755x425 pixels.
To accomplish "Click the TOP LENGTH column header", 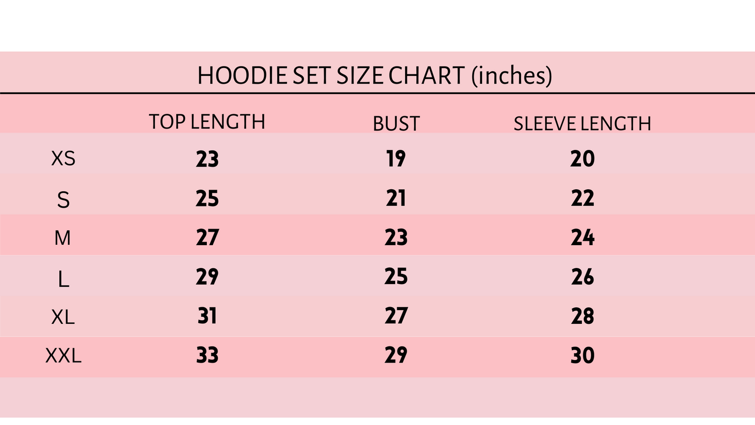I will click(x=207, y=122).
